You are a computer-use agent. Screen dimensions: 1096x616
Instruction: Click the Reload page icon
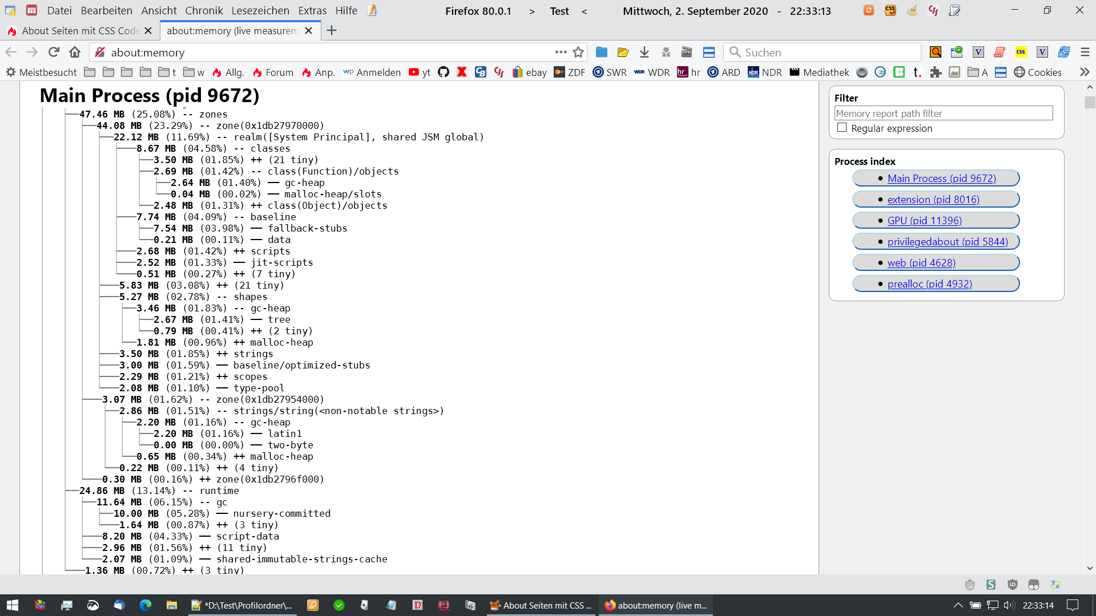pos(54,52)
